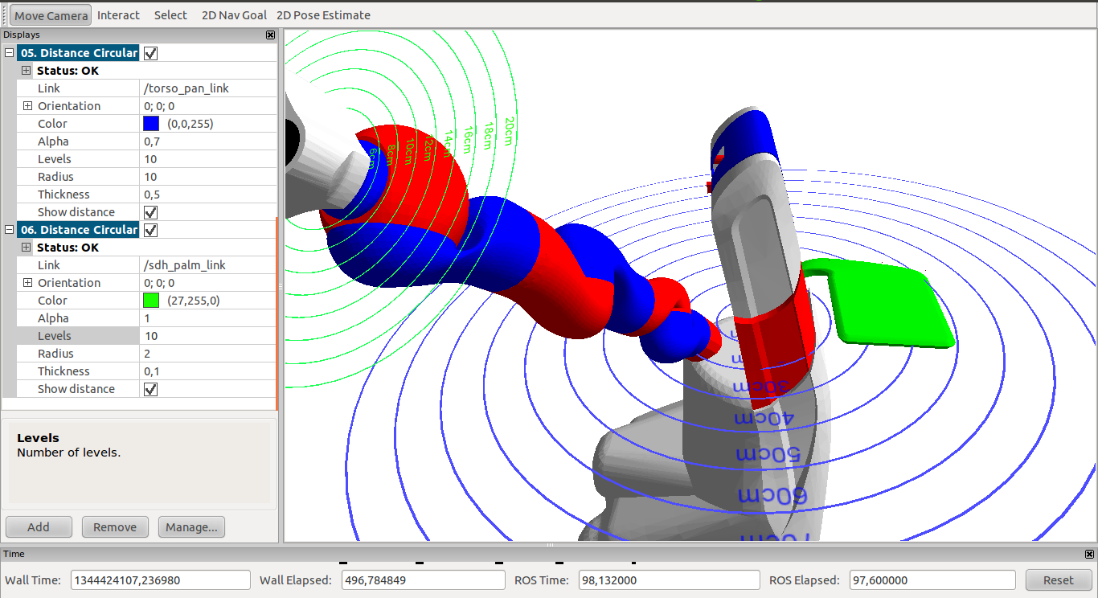Collapse the 06. Distance Circular tree
This screenshot has width=1098, height=598.
(x=10, y=230)
